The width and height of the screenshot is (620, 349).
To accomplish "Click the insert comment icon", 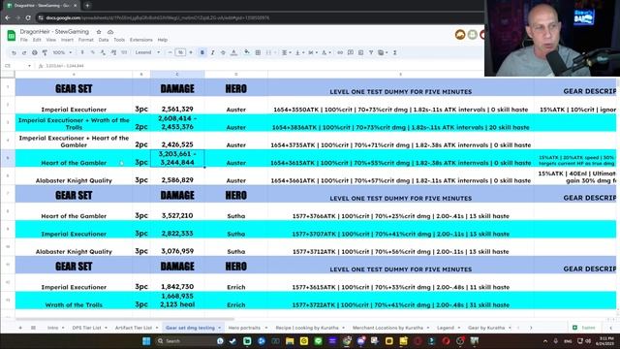I will [351, 52].
